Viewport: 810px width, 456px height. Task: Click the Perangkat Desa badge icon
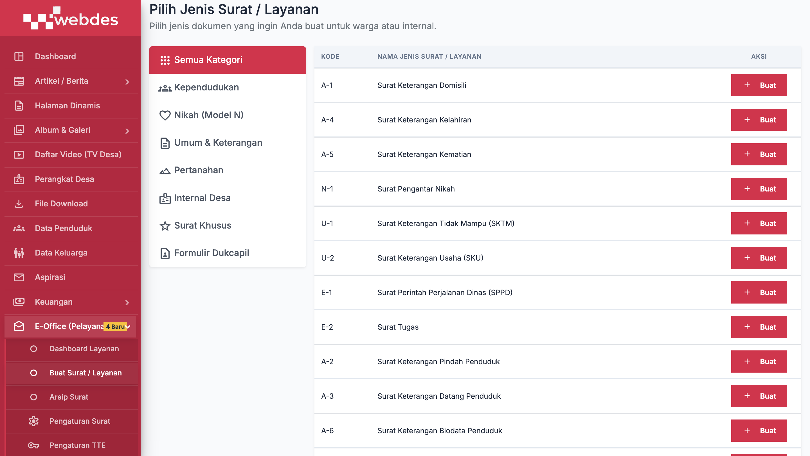pos(19,179)
